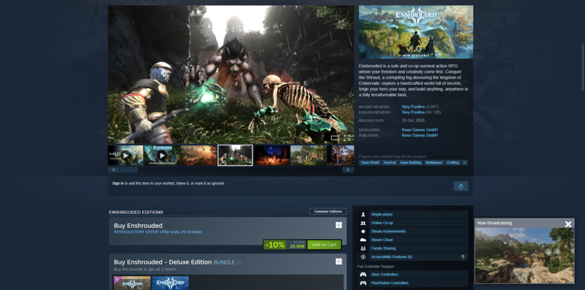Toggle fullscreen on the screenshot viewer
This screenshot has width=585, height=290.
[x=347, y=138]
